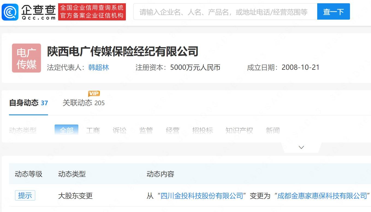
Task: Filter dynamics by 招投标
Action: (202, 131)
